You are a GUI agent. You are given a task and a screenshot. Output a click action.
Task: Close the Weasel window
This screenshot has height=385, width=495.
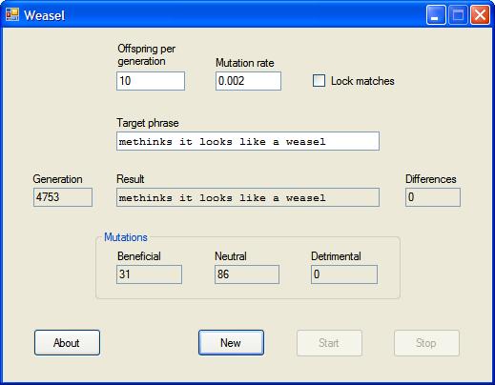tap(480, 15)
